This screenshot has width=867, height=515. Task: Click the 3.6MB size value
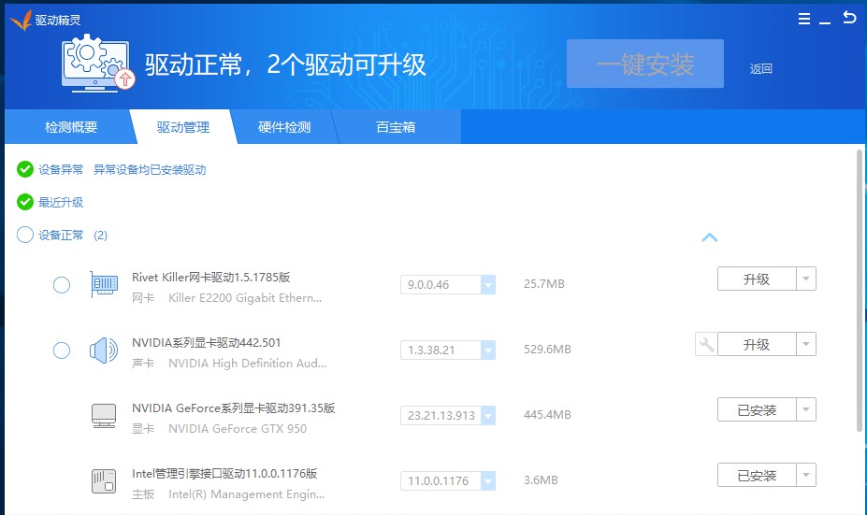tap(541, 480)
